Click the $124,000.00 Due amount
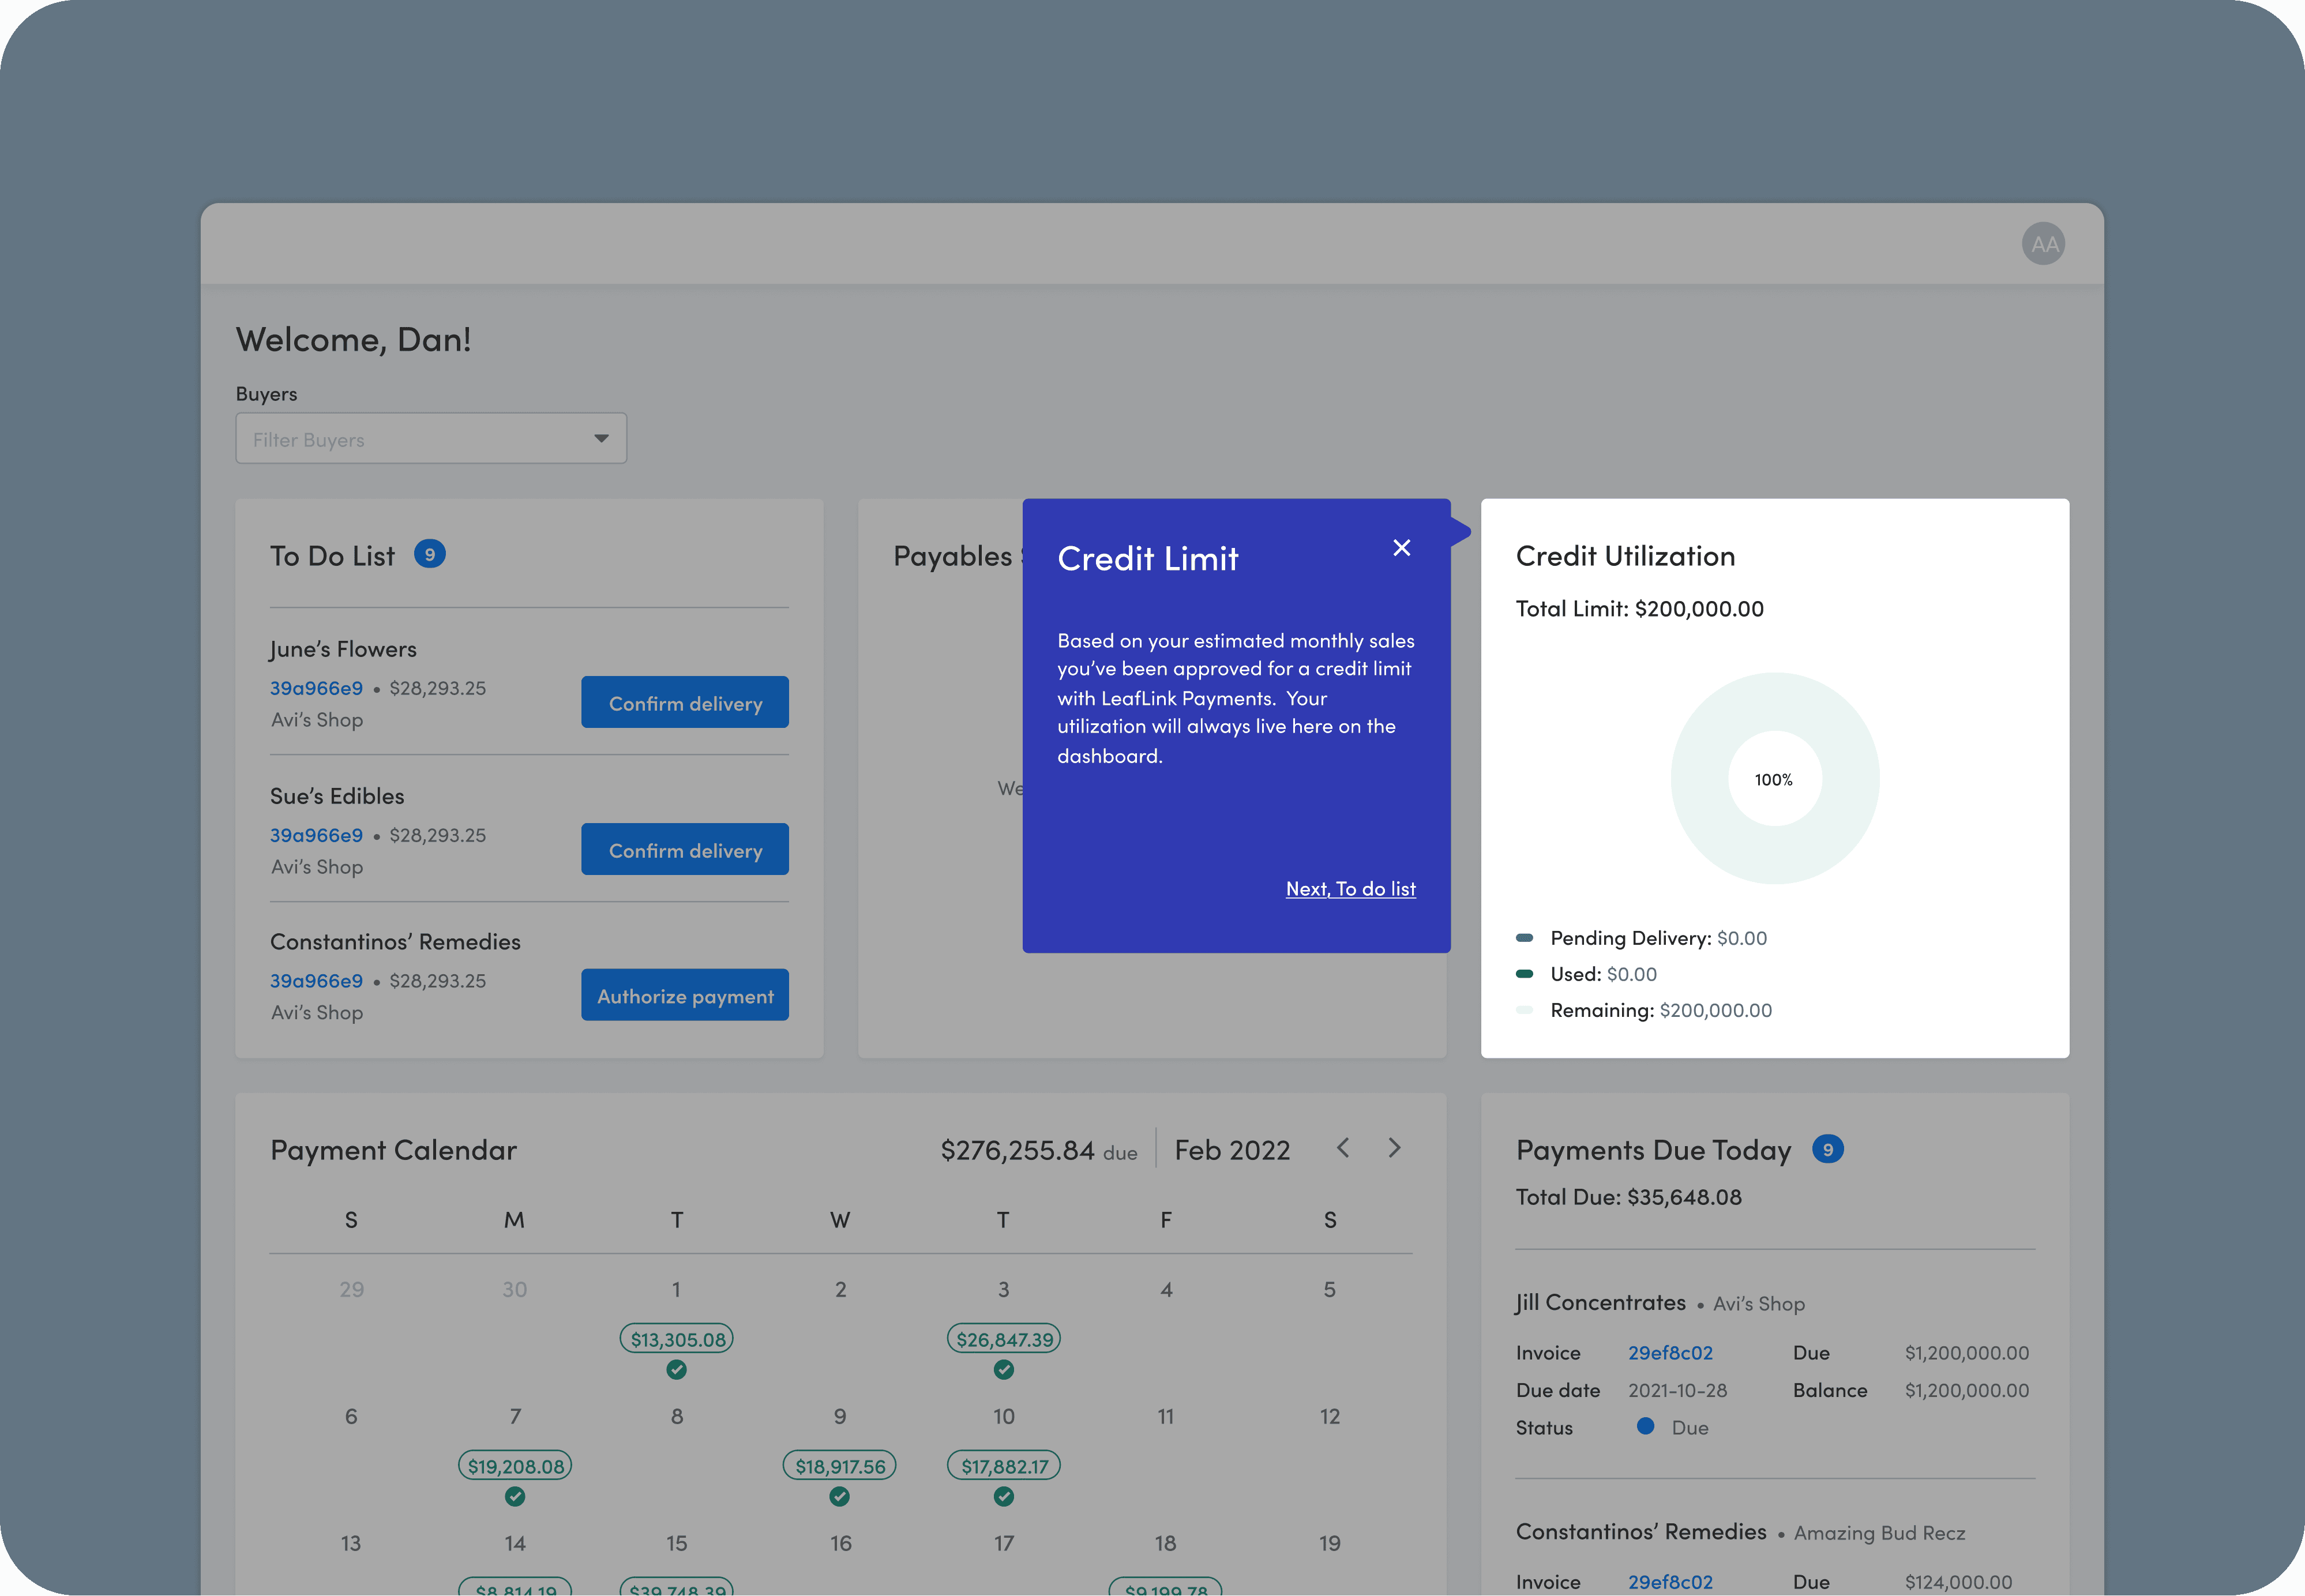2305x1596 pixels. click(x=1958, y=1582)
